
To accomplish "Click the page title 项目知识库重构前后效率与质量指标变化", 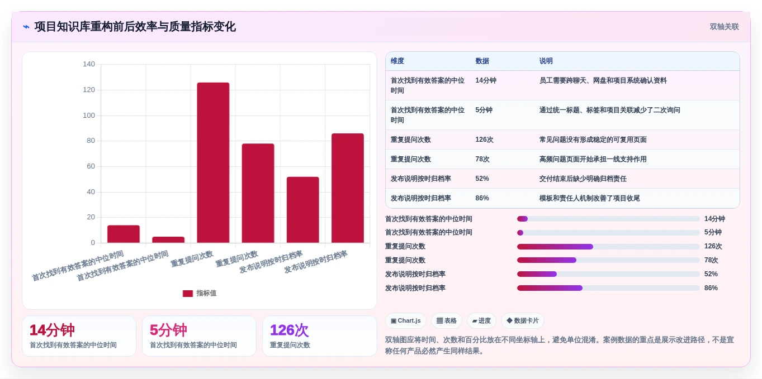I will click(135, 27).
